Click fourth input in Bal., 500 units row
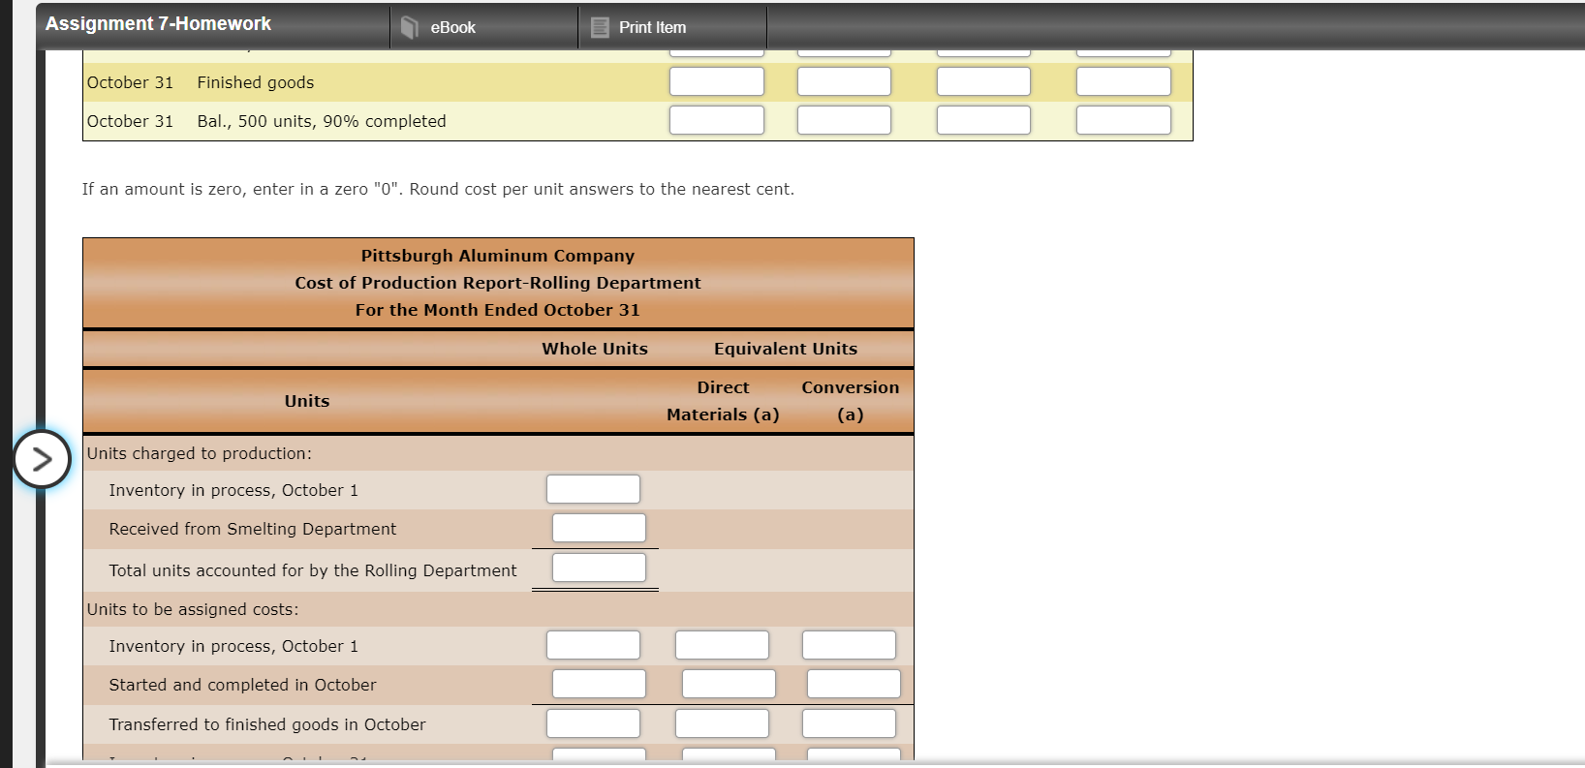Screen dimensions: 1585x768 (x=1124, y=120)
